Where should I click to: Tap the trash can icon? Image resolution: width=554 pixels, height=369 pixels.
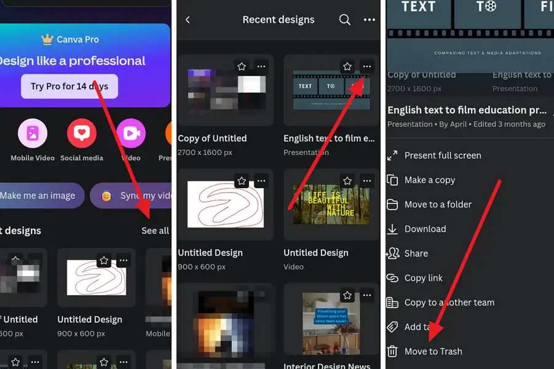coord(392,352)
